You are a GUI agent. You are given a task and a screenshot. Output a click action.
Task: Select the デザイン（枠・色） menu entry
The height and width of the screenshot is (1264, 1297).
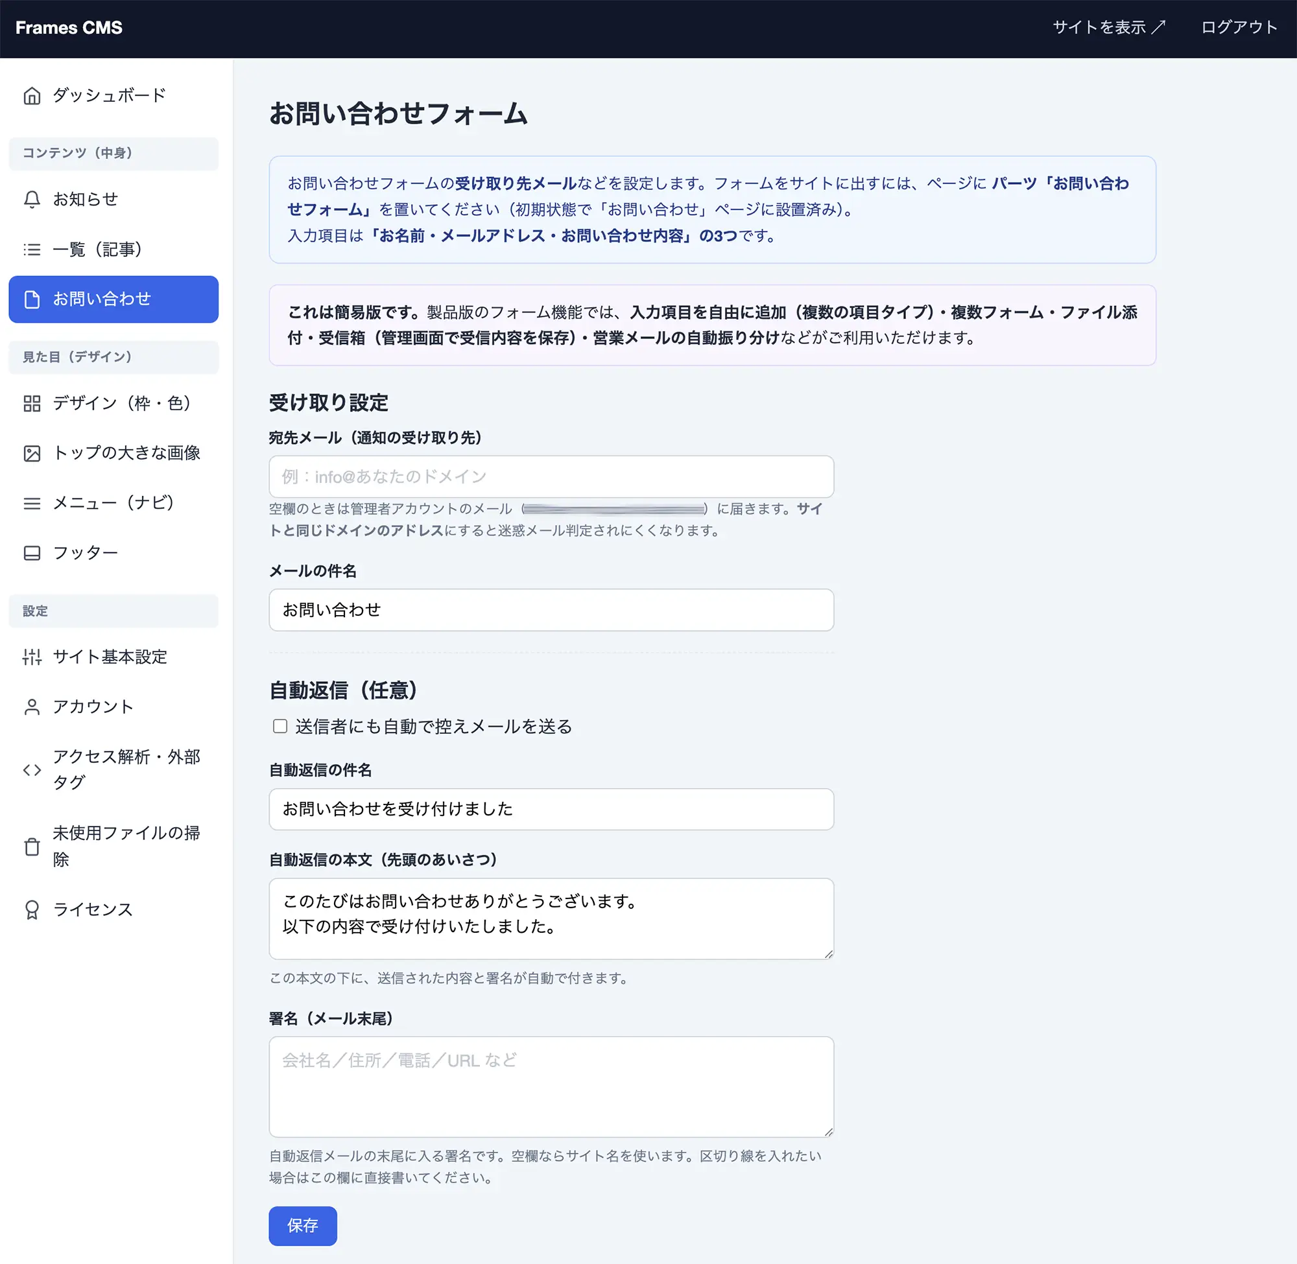tap(113, 403)
